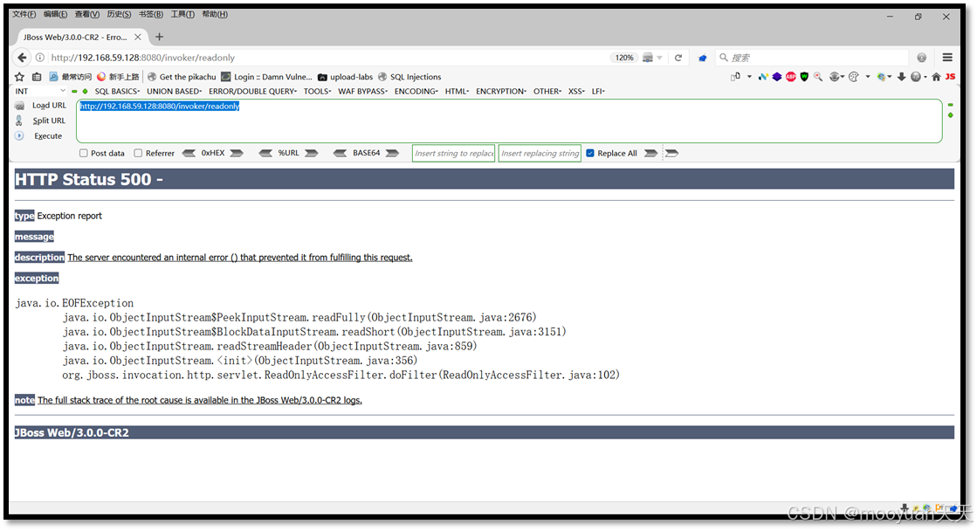Click right arrow after BASE64 to encode
This screenshot has height=531, width=977.
click(392, 154)
